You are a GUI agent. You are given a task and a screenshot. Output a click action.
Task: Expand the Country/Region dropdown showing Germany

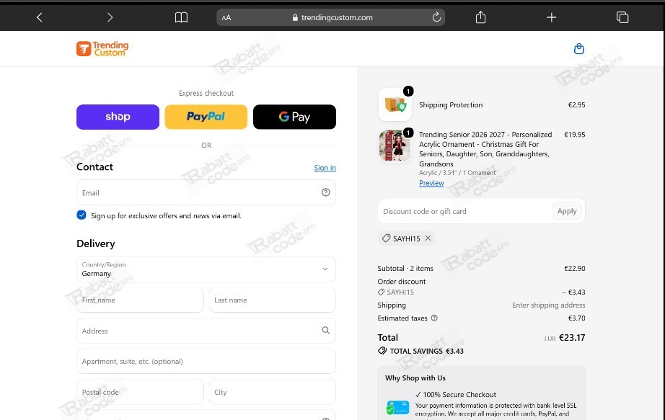(x=206, y=269)
